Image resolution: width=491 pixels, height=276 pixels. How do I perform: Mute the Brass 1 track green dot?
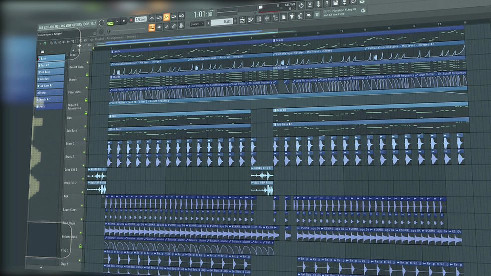tap(84, 152)
